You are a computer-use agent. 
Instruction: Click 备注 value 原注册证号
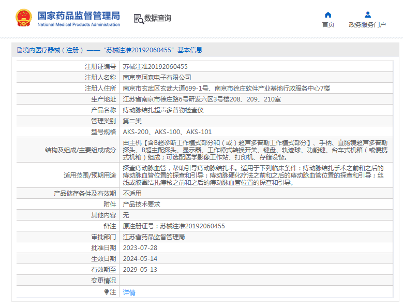174,226
